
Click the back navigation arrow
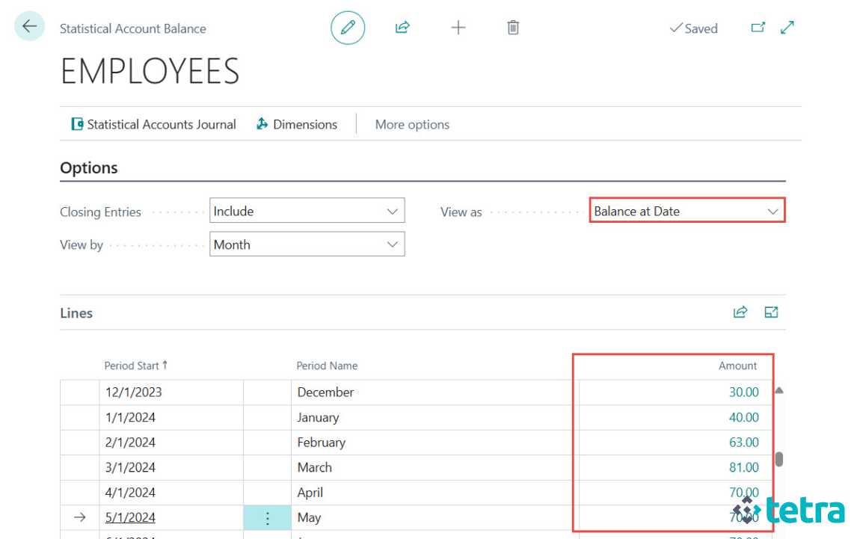[x=28, y=26]
